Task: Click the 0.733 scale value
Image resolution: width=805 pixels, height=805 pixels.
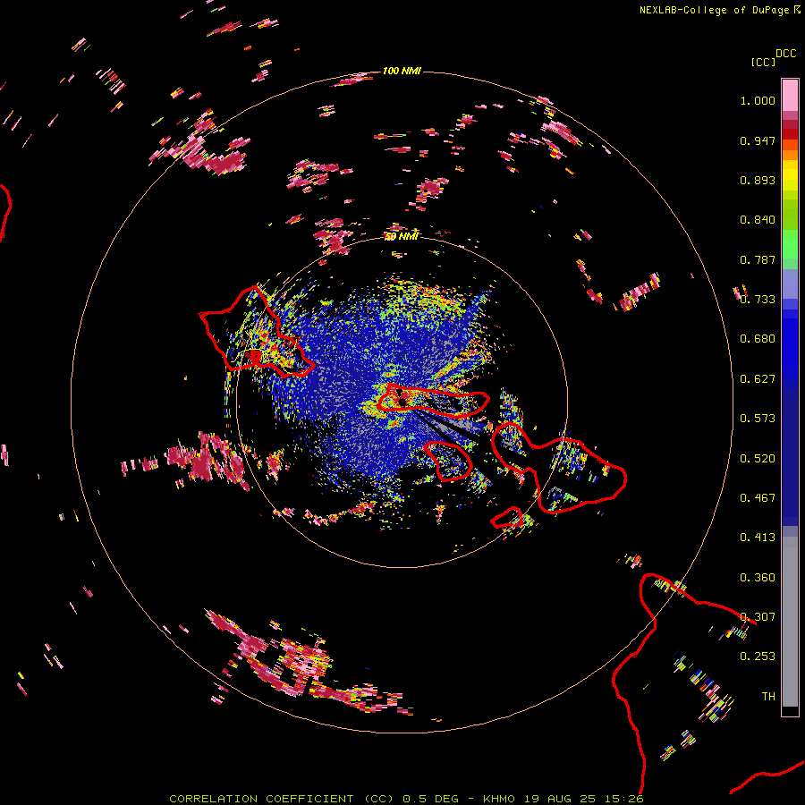Action: coord(758,300)
